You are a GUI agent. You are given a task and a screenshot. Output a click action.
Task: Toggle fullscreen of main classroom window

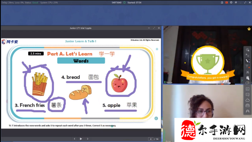coord(245,2)
